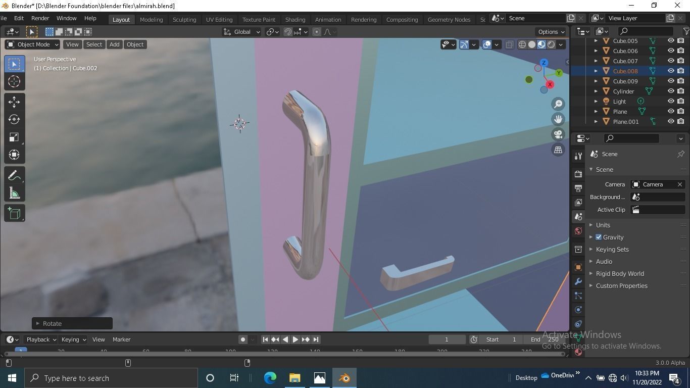This screenshot has width=690, height=388.
Task: Open the View Layer properties tab
Action: 578,202
